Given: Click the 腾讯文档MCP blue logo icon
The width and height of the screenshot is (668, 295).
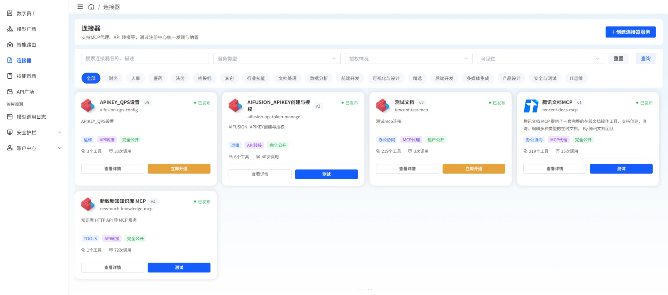Looking at the screenshot, I should [531, 106].
